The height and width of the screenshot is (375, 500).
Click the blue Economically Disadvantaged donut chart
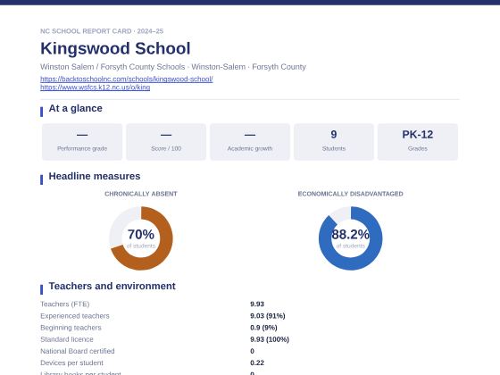coord(350,238)
